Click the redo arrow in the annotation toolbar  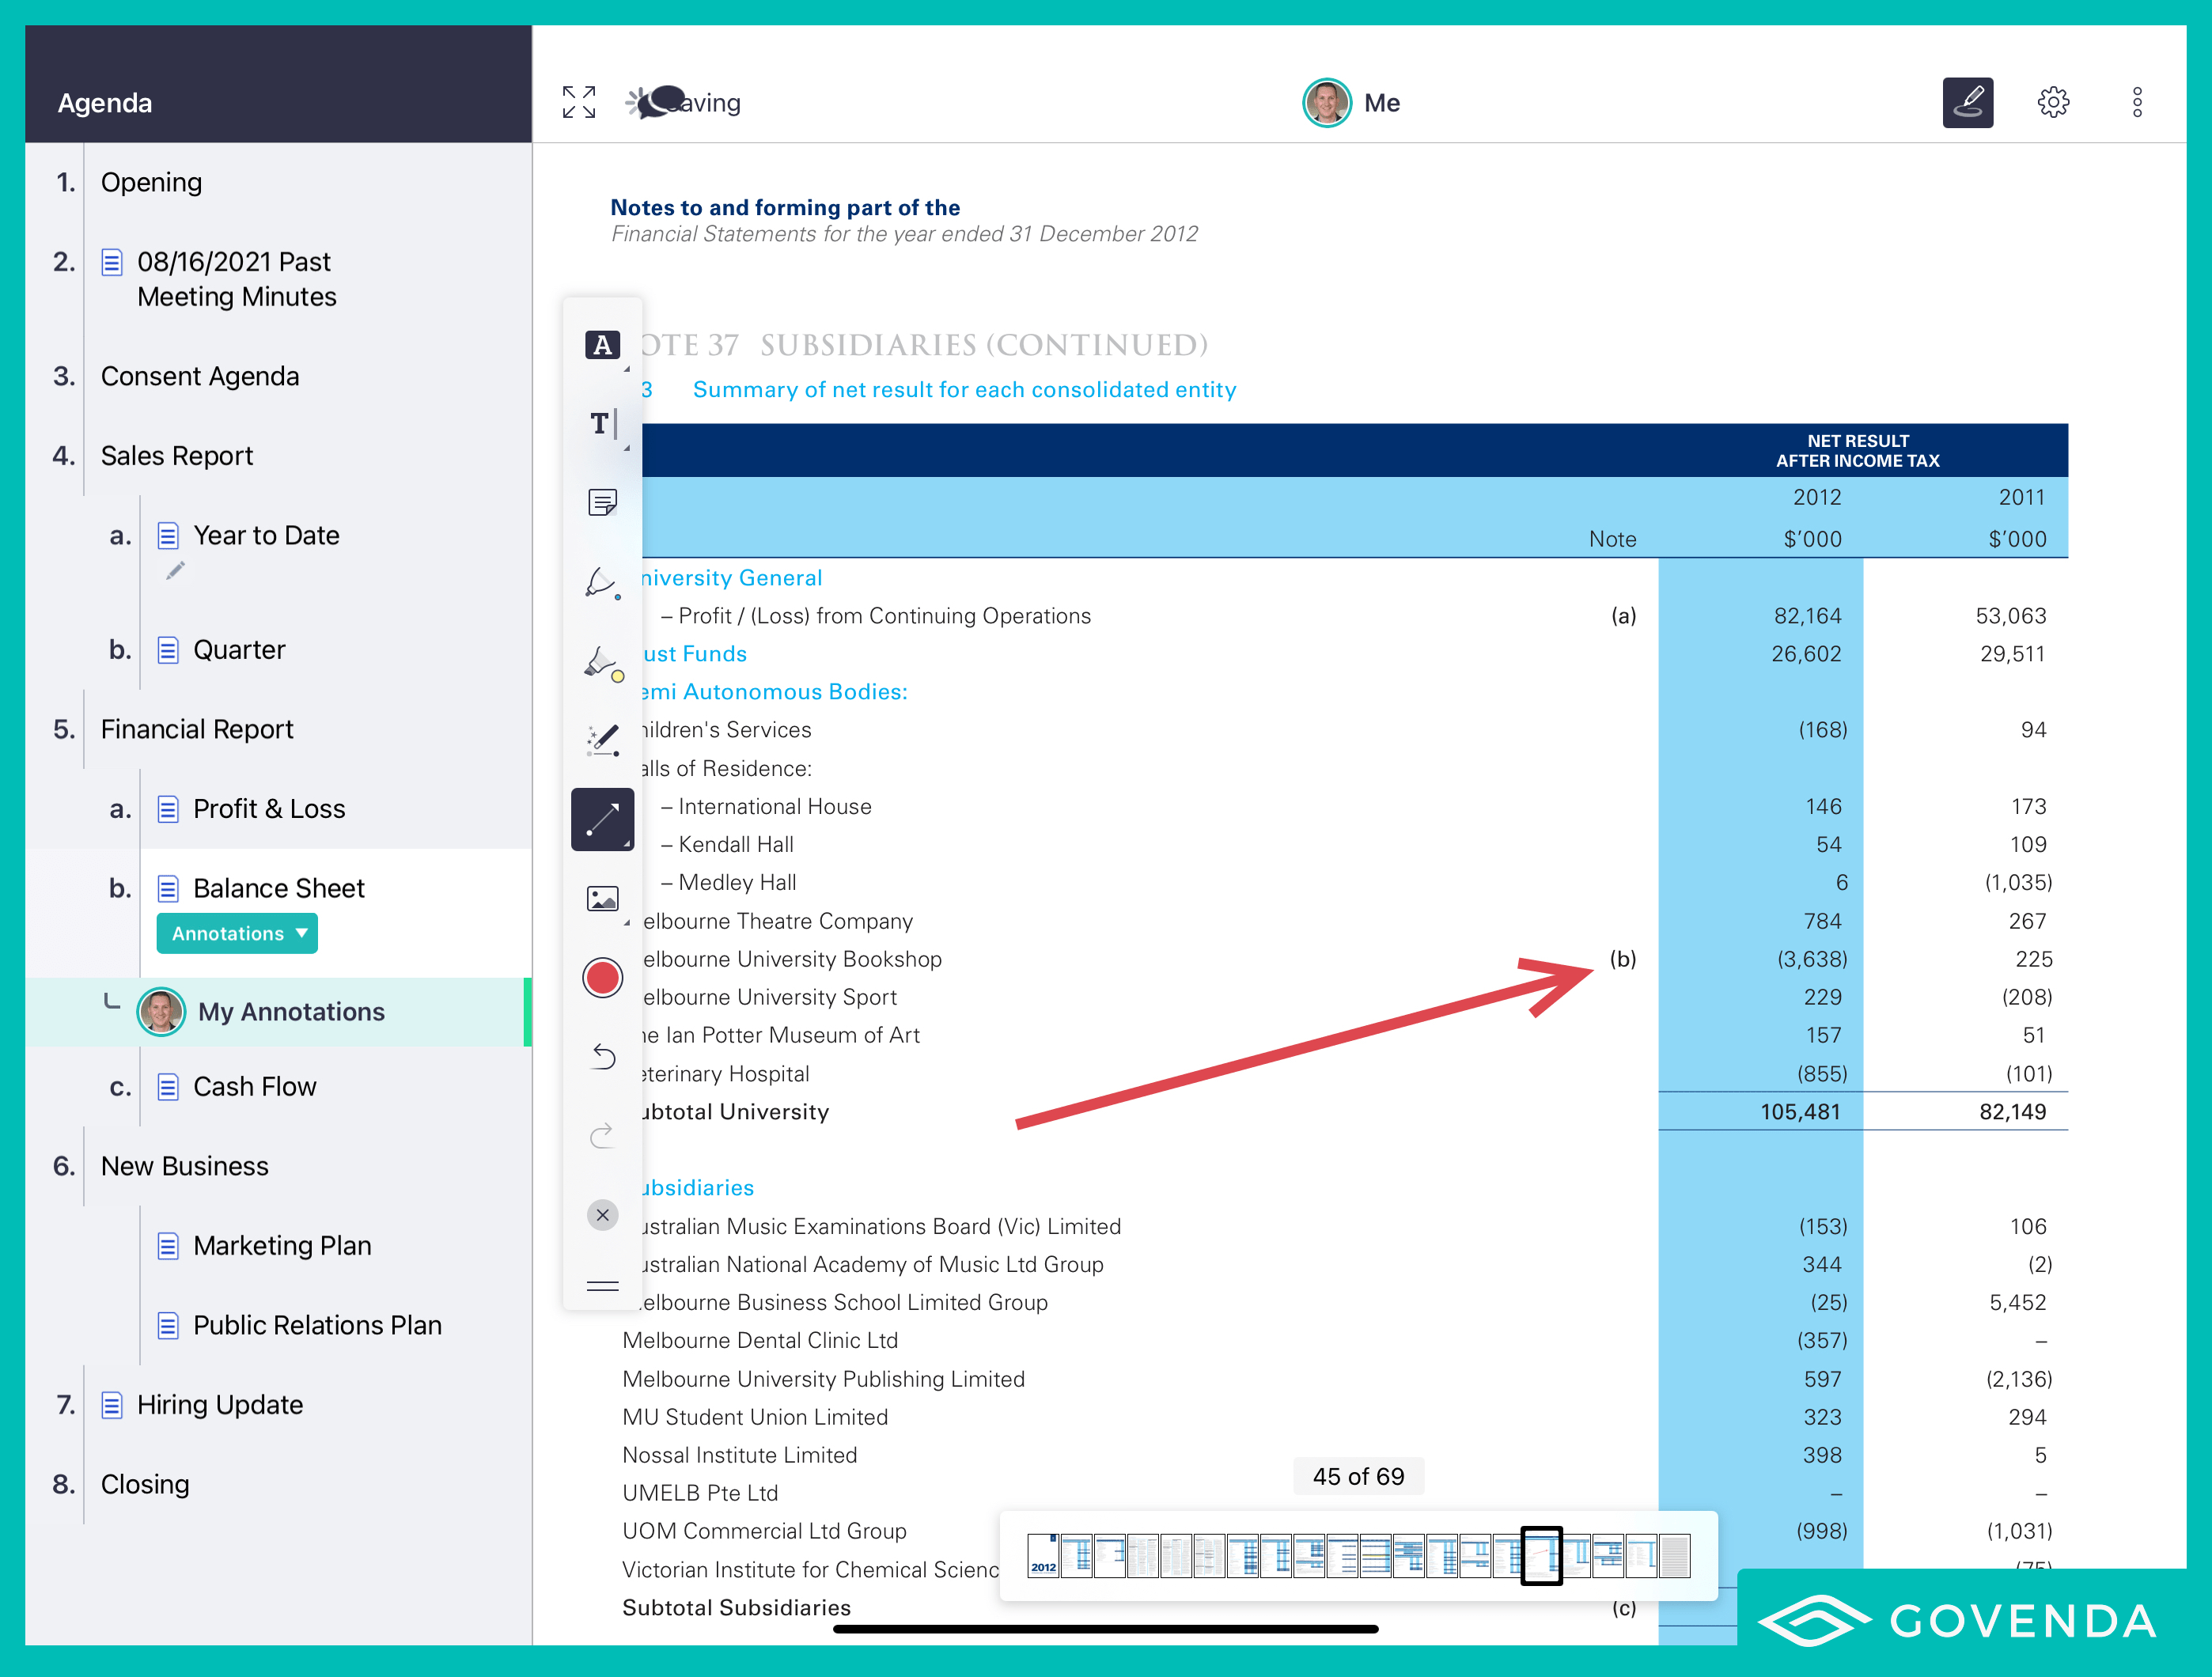pos(603,1135)
